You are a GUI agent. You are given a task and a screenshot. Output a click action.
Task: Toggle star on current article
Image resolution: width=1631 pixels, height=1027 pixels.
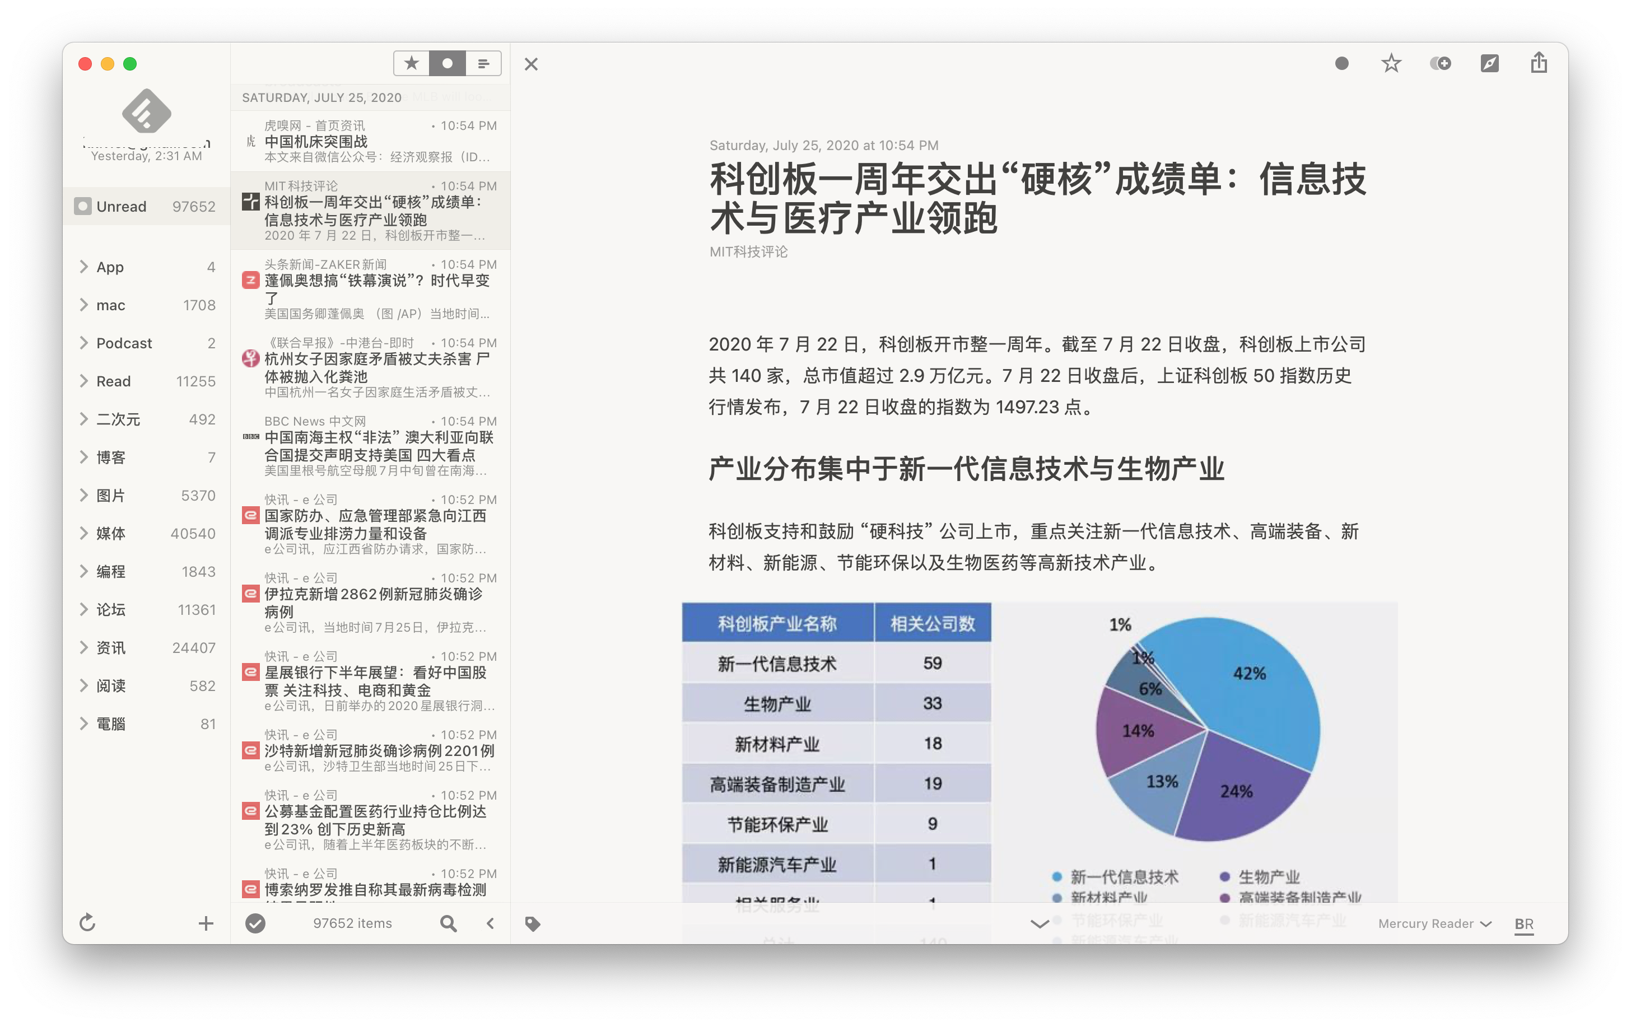tap(1391, 64)
